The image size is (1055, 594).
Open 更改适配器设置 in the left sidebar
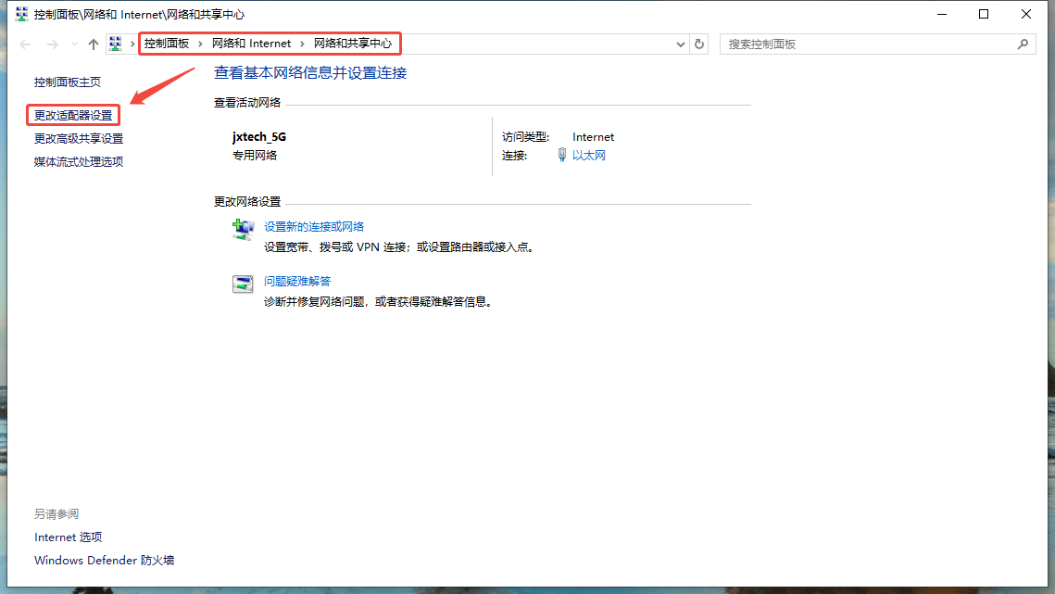tap(73, 116)
